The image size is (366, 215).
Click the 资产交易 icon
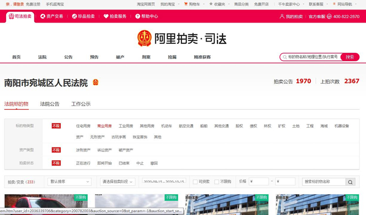[43, 16]
